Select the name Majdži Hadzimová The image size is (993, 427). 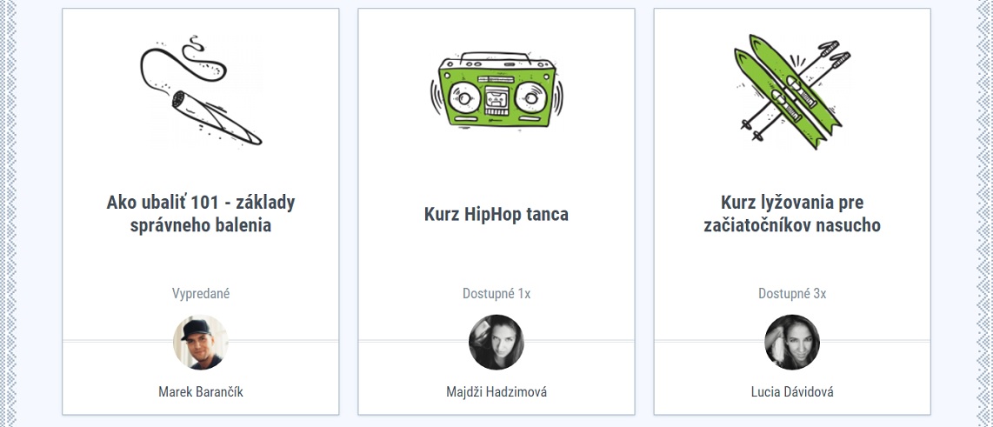[497, 392]
